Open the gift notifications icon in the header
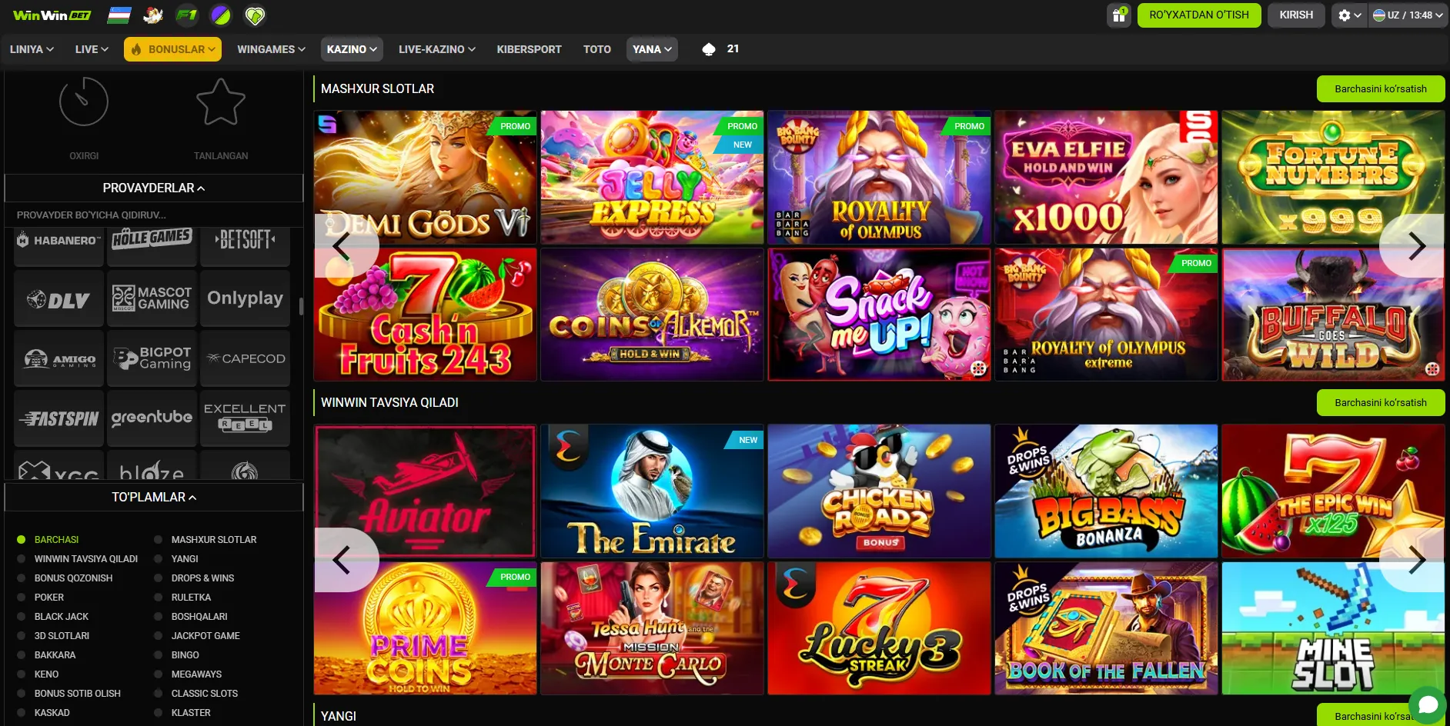This screenshot has height=726, width=1450. [x=1118, y=15]
